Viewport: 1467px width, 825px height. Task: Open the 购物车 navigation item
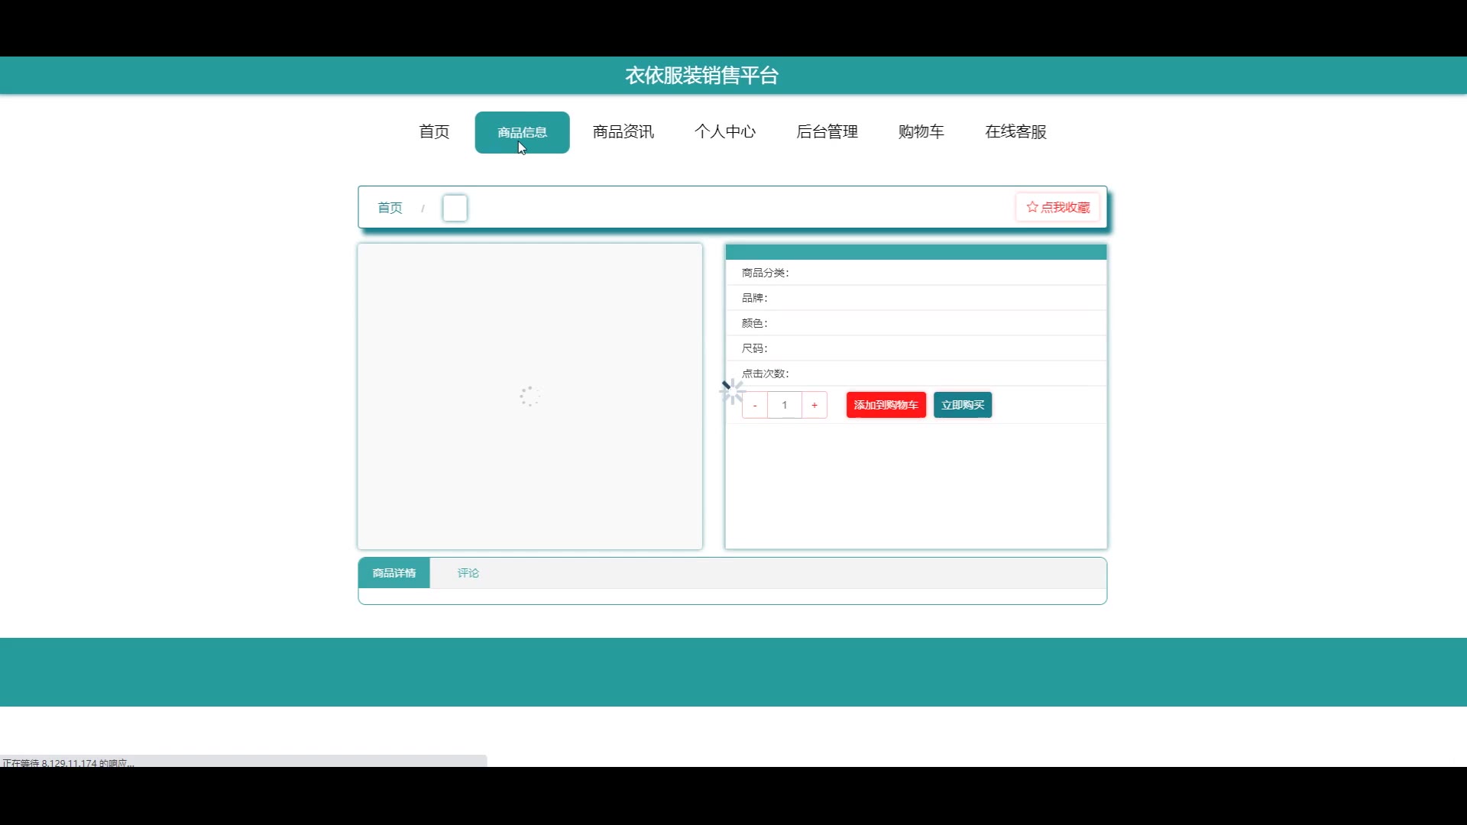(x=921, y=132)
